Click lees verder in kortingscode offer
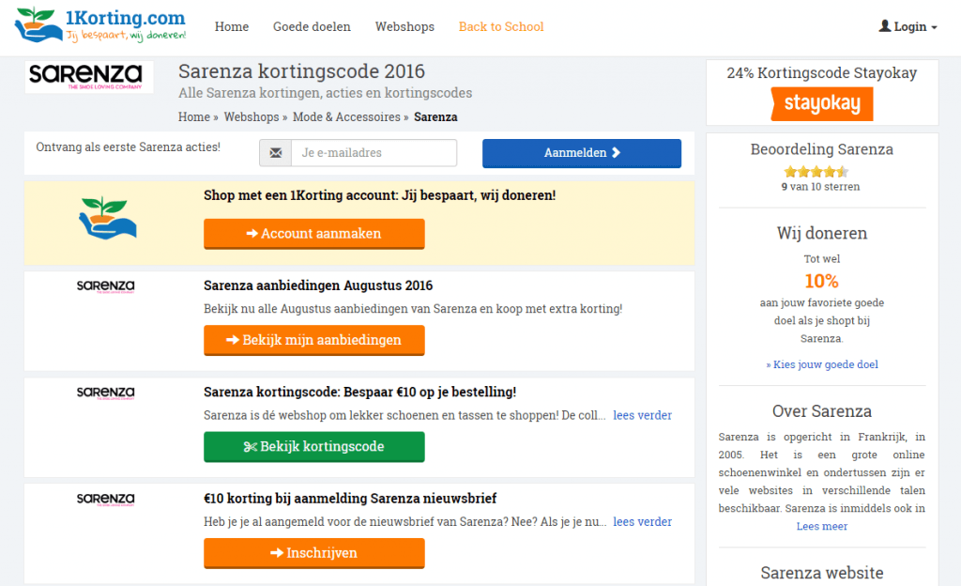The width and height of the screenshot is (961, 586). click(x=642, y=415)
